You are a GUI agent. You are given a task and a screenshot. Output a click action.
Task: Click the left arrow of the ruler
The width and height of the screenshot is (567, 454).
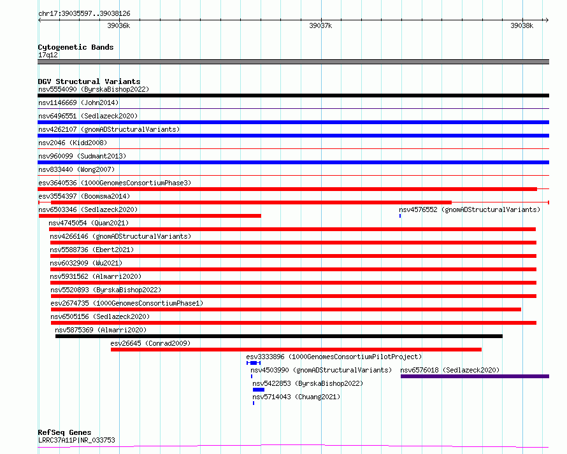(39, 20)
